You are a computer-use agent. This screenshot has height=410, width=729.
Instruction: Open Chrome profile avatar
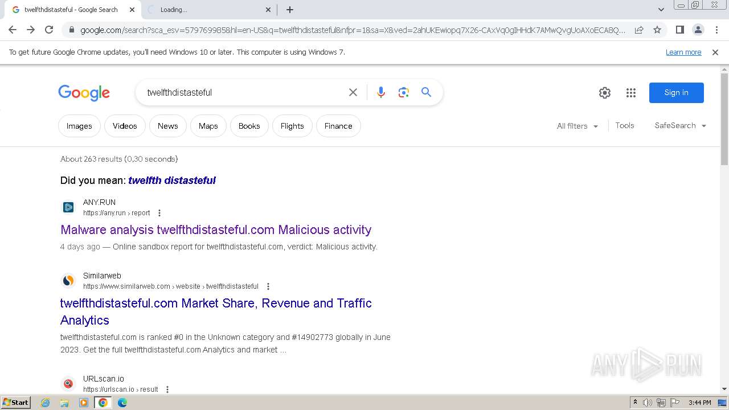[x=698, y=30]
